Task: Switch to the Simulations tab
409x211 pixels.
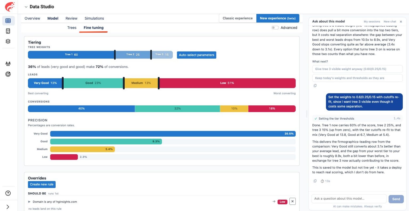Action: coord(94,18)
